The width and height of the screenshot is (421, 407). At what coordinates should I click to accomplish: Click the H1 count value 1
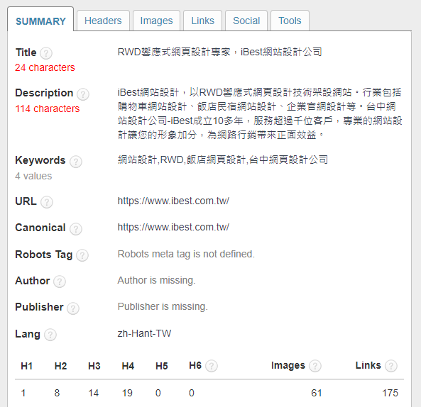coord(23,393)
